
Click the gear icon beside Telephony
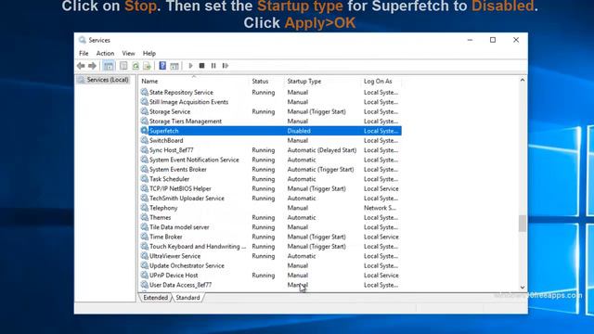click(145, 208)
